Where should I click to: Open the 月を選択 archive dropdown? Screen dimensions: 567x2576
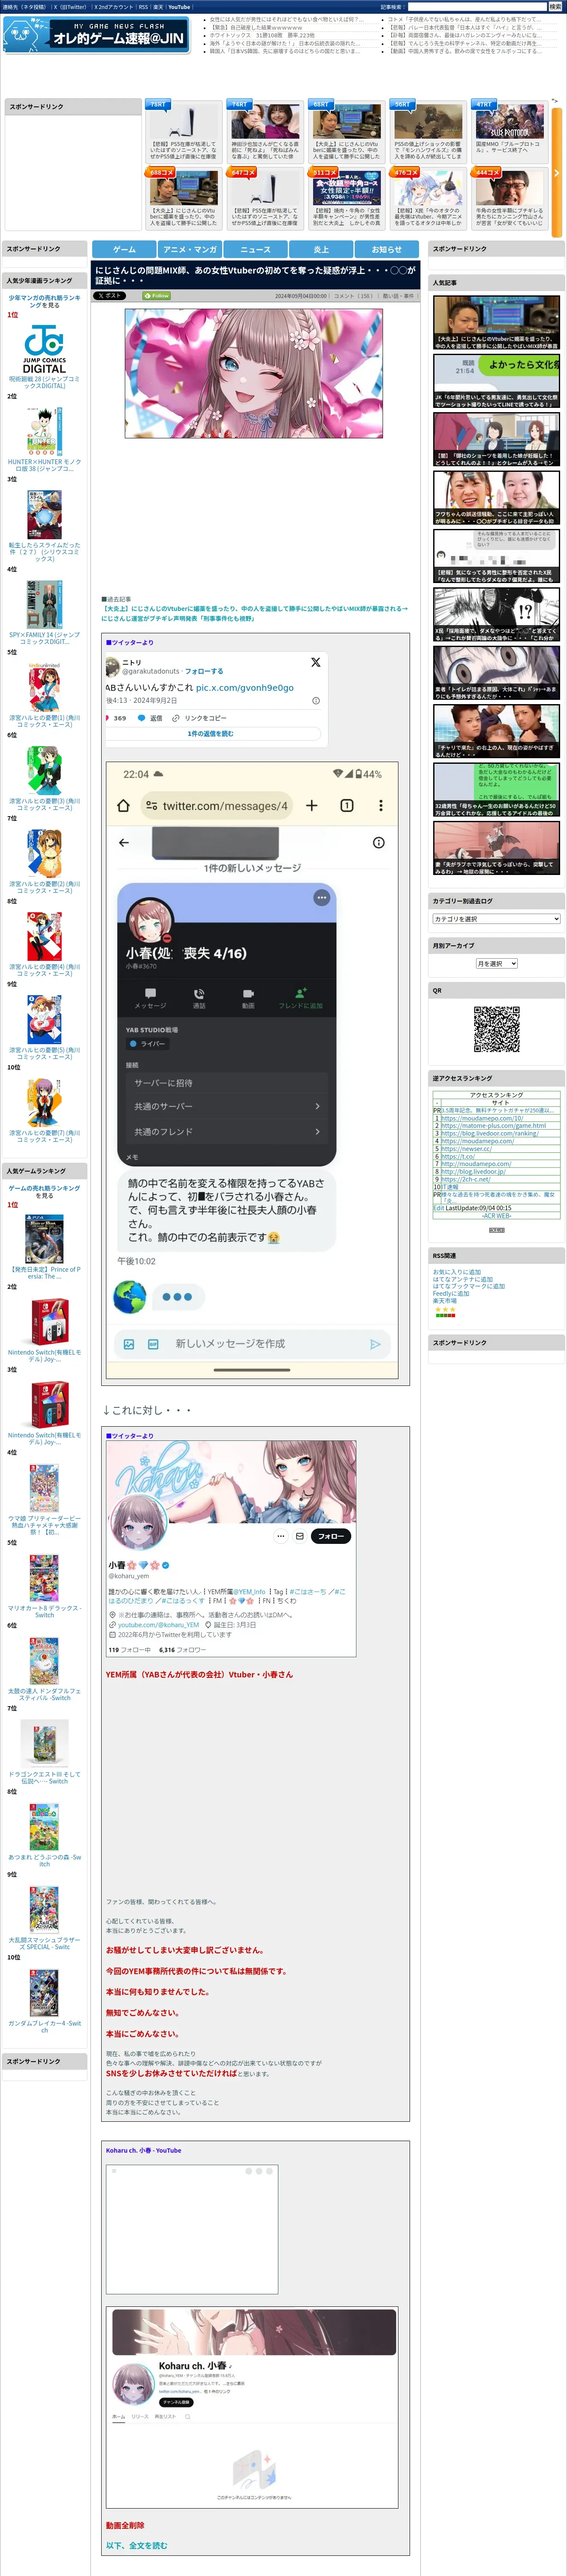(496, 963)
